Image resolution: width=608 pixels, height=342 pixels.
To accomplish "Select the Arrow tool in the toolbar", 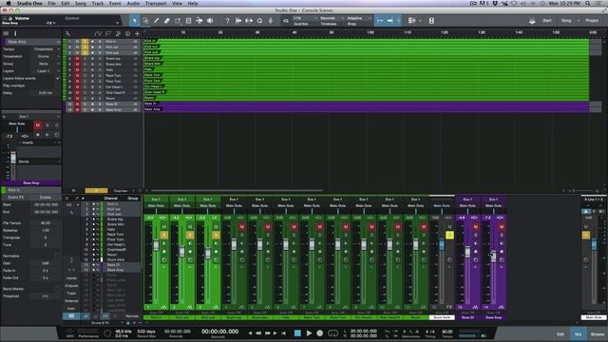I will pos(135,21).
